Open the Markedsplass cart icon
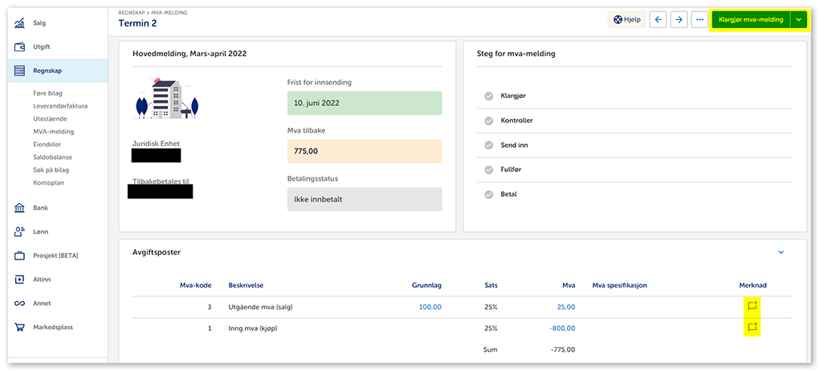The image size is (819, 371). coord(21,328)
